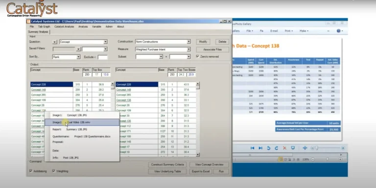This screenshot has width=376, height=188.
Task: Click E-mail in Photo Gallery toolbar
Action: pos(274,31)
